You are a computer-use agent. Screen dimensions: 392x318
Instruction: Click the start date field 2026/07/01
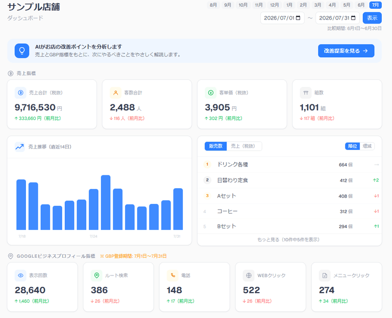(283, 18)
